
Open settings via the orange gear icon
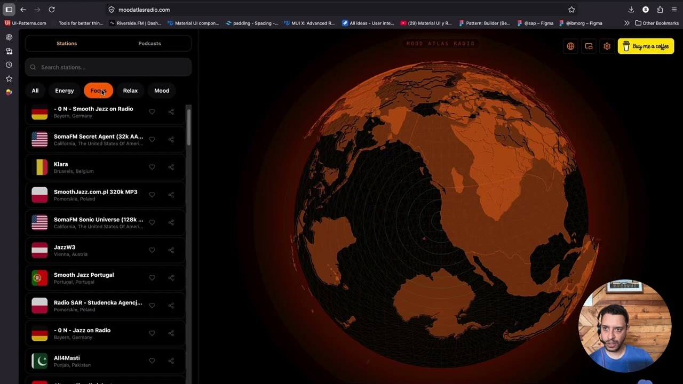[x=607, y=46]
